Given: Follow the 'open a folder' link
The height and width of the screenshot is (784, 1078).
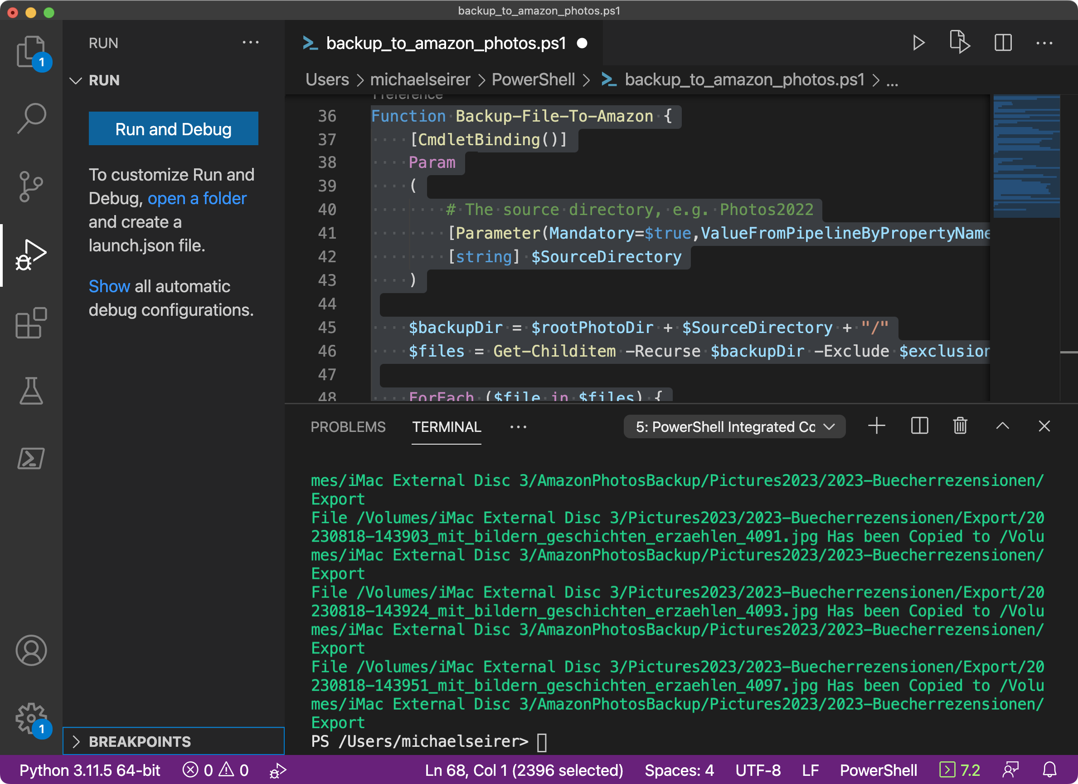Looking at the screenshot, I should click(197, 198).
